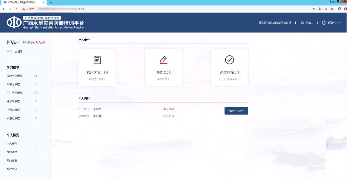Bookmark this page with the star icon
The height and width of the screenshot is (179, 347).
point(332,9)
